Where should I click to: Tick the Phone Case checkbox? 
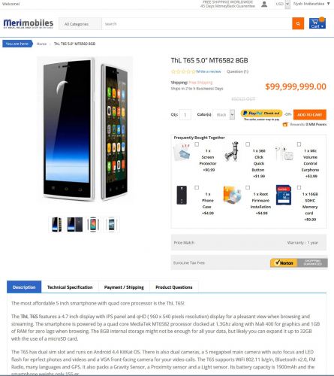pyautogui.click(x=197, y=187)
